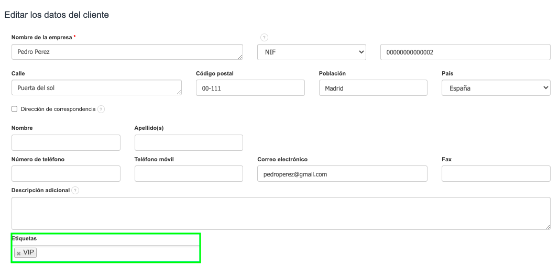The height and width of the screenshot is (266, 559).
Task: Click the Nombre de la empresa field
Action: point(127,52)
